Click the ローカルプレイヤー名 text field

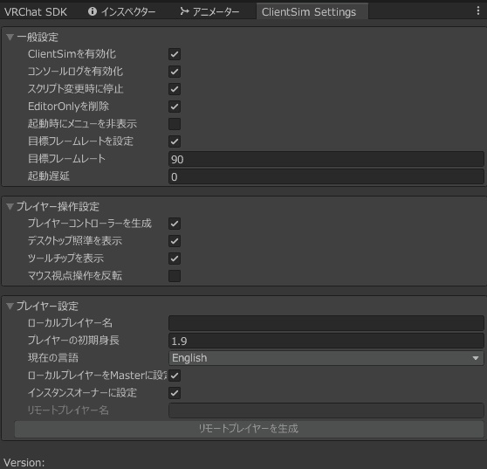tap(326, 323)
